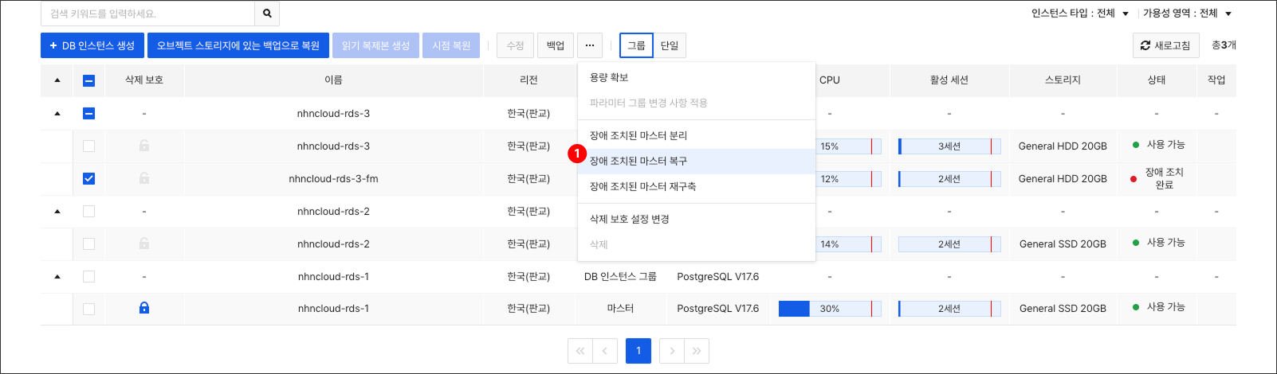Image resolution: width=1277 pixels, height=374 pixels.
Task: Click 오브젝트 스토리지에 있는 백업으로 복원 button
Action: (238, 45)
